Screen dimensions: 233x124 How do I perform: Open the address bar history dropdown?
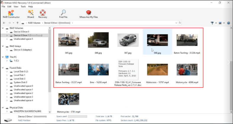(176, 23)
